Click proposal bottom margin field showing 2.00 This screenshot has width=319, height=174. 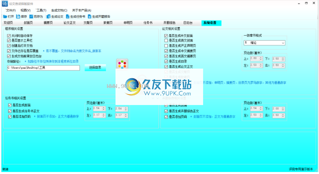(279, 109)
